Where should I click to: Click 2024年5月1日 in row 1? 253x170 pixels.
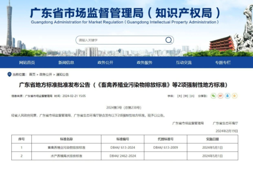pyautogui.click(x=213, y=147)
